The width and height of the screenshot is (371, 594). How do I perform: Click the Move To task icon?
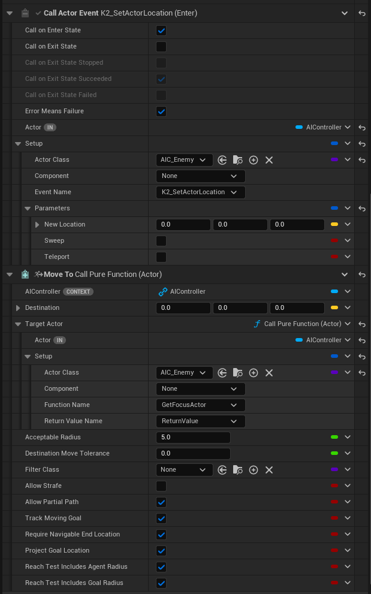pos(25,275)
